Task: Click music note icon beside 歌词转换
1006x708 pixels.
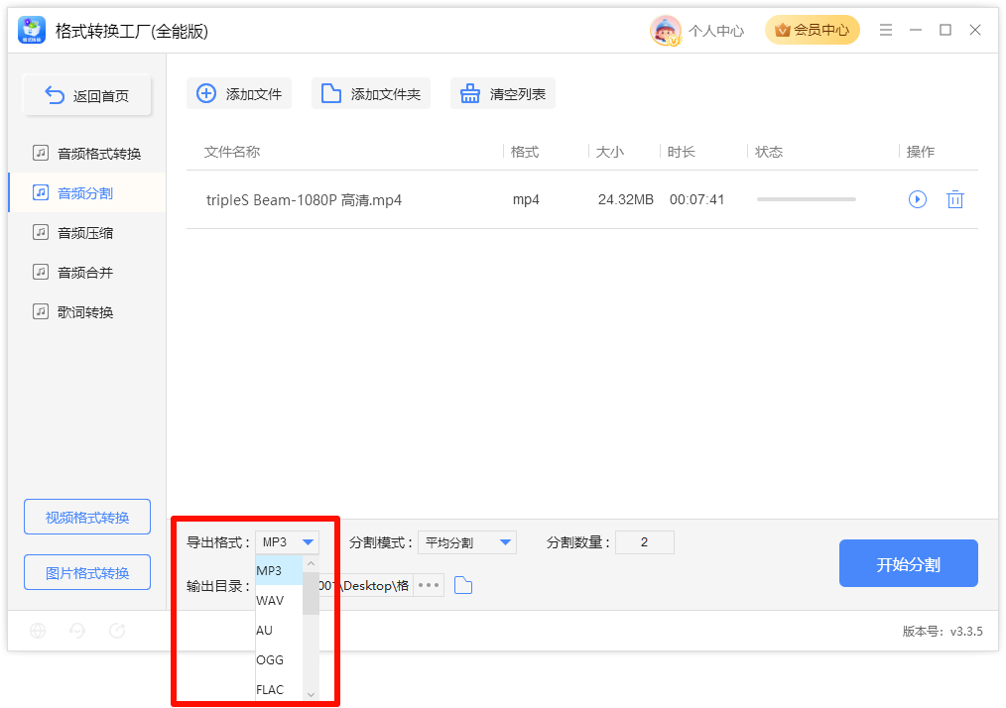Action: click(x=41, y=311)
